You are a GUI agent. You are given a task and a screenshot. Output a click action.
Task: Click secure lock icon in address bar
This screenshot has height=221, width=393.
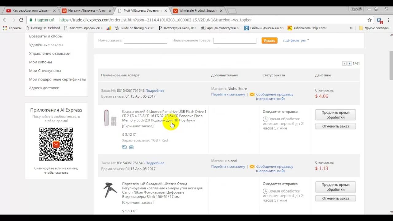point(31,20)
